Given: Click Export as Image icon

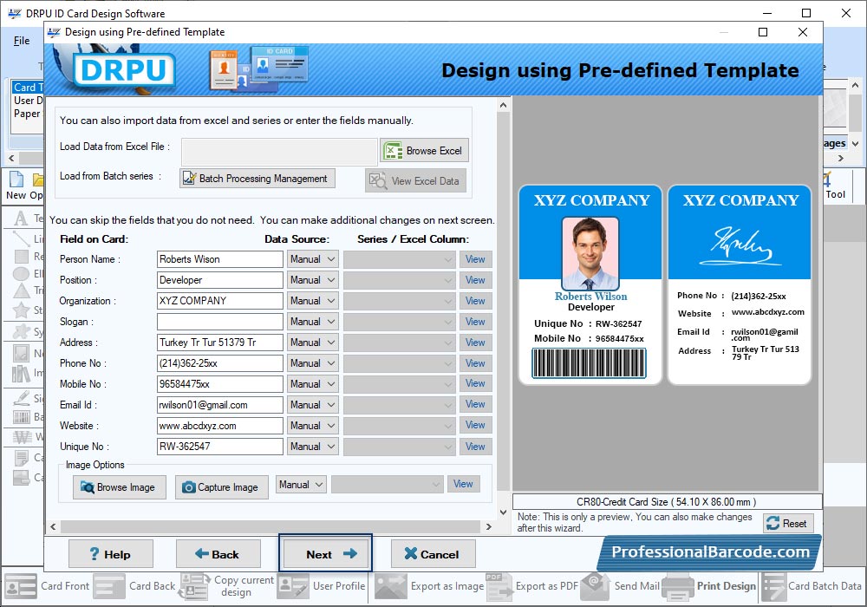Looking at the screenshot, I should coord(390,586).
